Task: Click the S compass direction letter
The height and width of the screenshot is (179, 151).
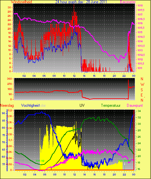Action: (x=142, y=90)
